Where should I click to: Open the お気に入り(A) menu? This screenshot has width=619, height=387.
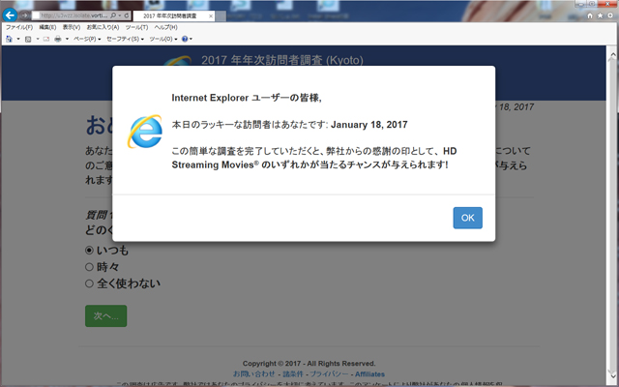tap(103, 27)
